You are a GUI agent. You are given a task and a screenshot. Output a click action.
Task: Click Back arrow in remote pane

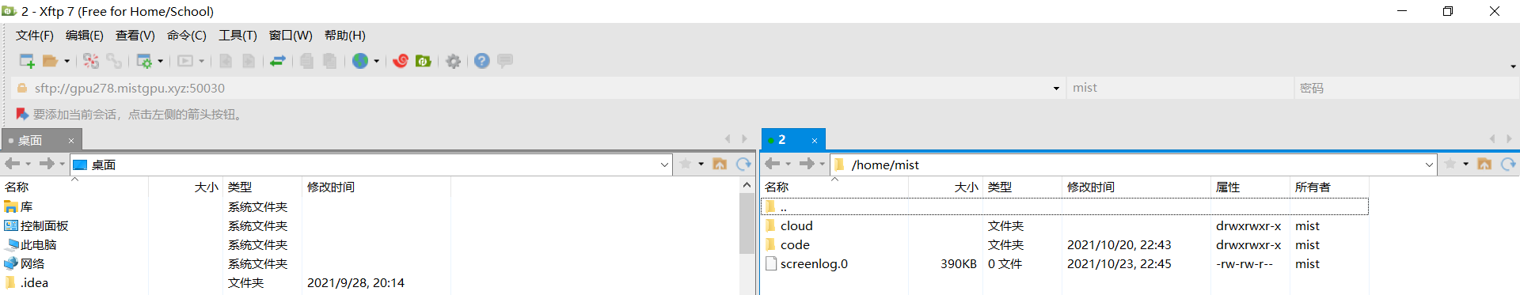click(772, 164)
